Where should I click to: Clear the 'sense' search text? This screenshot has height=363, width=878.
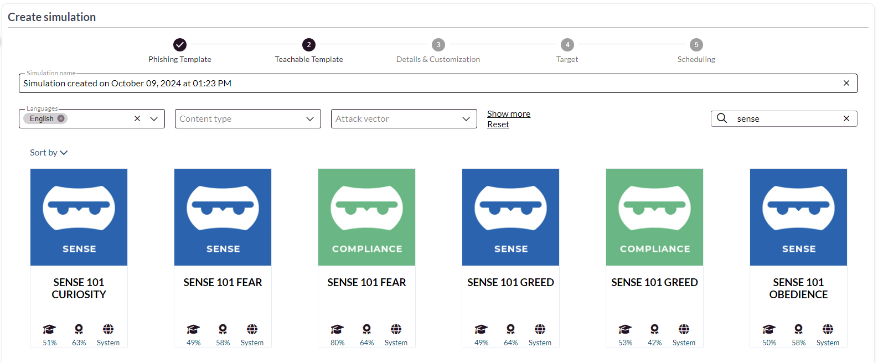(846, 118)
